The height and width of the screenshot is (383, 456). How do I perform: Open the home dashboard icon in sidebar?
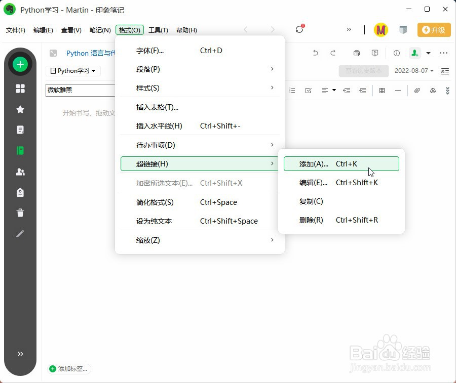[20, 88]
